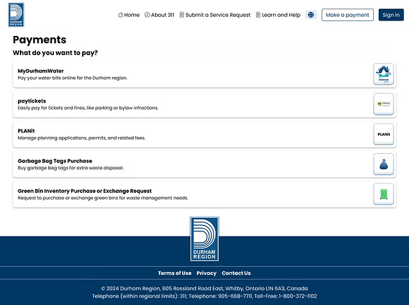
Task: Click the Make a payment button
Action: [x=347, y=15]
